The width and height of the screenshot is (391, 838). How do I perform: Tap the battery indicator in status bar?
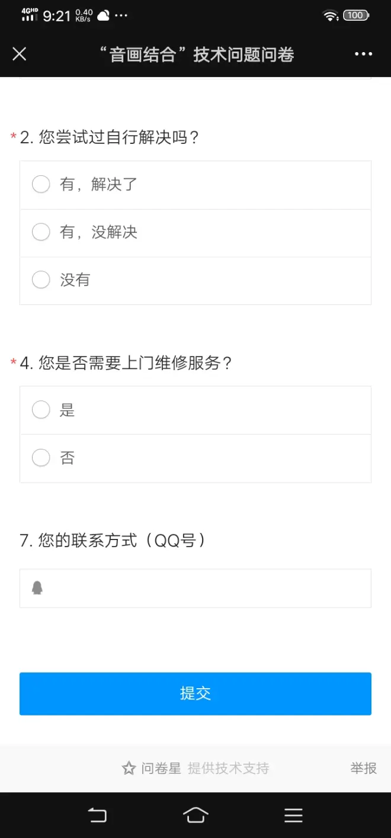pos(355,15)
